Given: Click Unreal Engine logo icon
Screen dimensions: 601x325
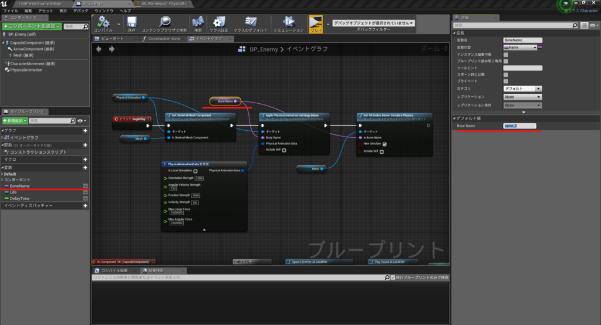Looking at the screenshot, I should 4,4.
